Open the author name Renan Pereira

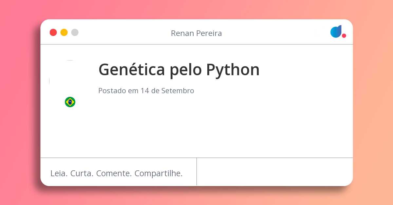(x=196, y=33)
